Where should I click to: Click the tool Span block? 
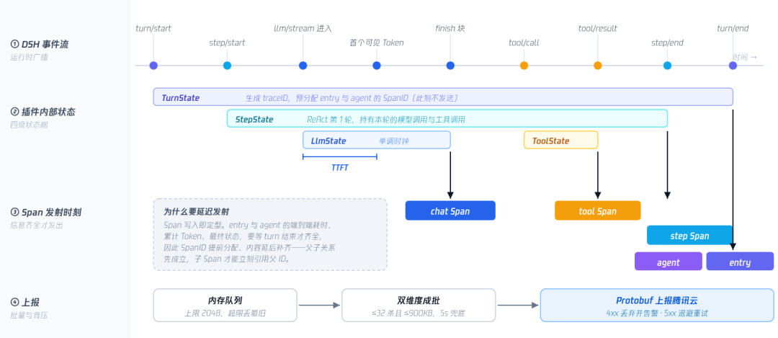click(597, 210)
